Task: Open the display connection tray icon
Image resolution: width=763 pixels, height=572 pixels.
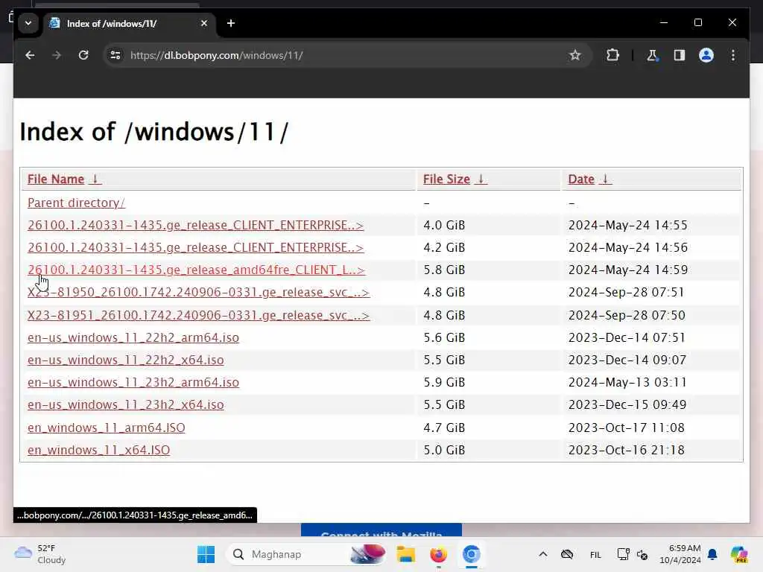Action: (x=623, y=554)
